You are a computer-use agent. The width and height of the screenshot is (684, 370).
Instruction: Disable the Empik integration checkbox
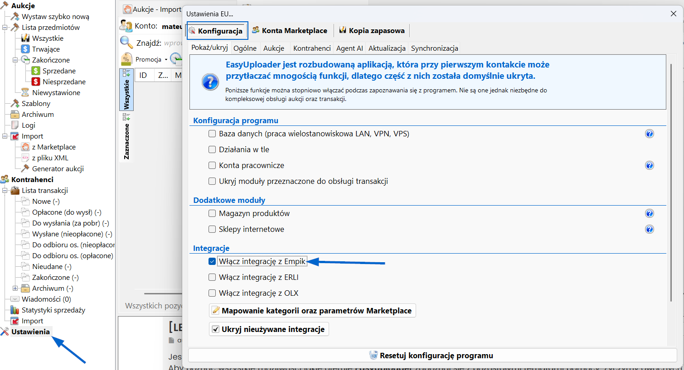coord(212,261)
